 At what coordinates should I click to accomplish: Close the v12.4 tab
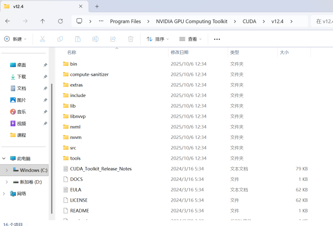(81, 6)
